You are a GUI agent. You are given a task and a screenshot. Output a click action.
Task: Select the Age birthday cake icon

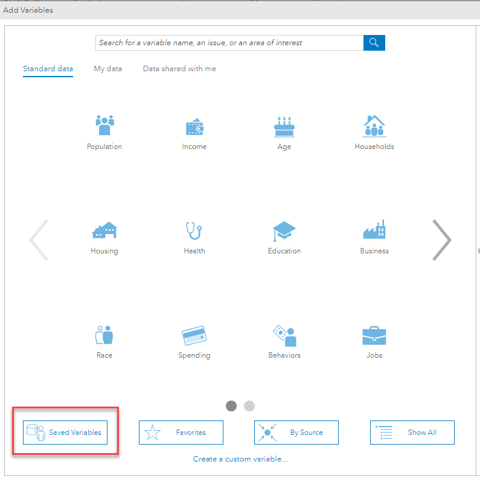(284, 126)
